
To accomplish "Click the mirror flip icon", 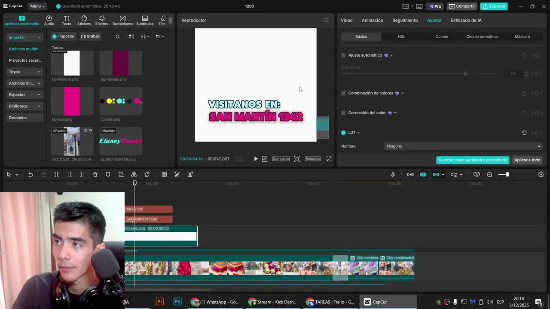I will (134, 175).
